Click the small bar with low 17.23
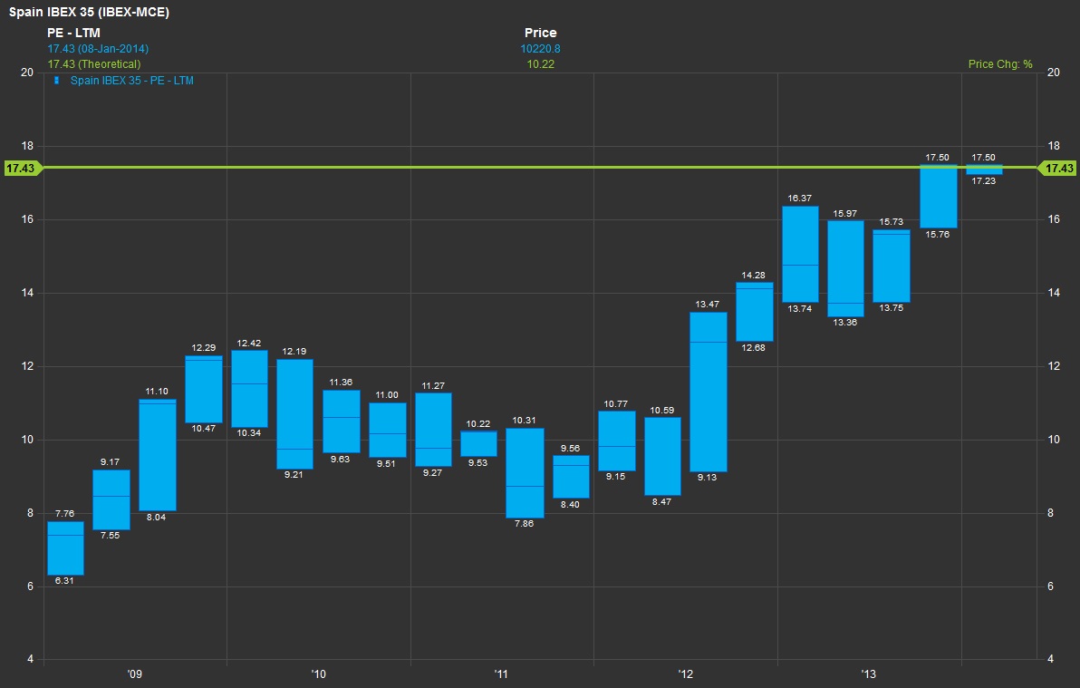Viewport: 1080px width, 688px height. click(x=984, y=170)
